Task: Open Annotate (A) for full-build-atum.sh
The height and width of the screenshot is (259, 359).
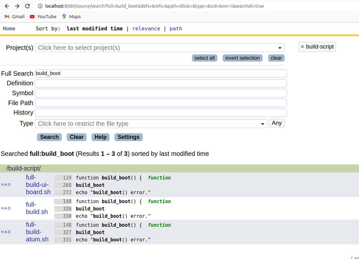Action: coord(6,232)
